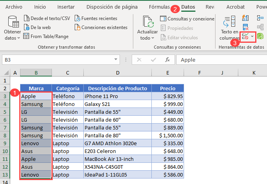Click the Relaciones icon
The image size is (267, 184).
pos(260,27)
